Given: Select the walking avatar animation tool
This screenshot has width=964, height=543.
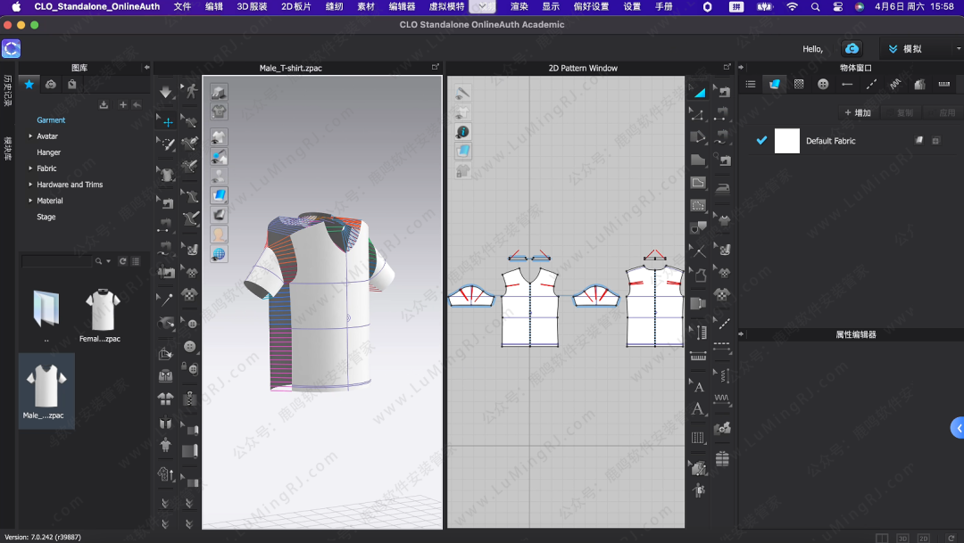Looking at the screenshot, I should click(x=190, y=90).
